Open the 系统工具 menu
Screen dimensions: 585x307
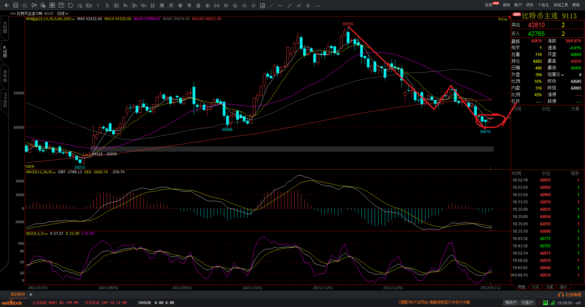[561, 5]
